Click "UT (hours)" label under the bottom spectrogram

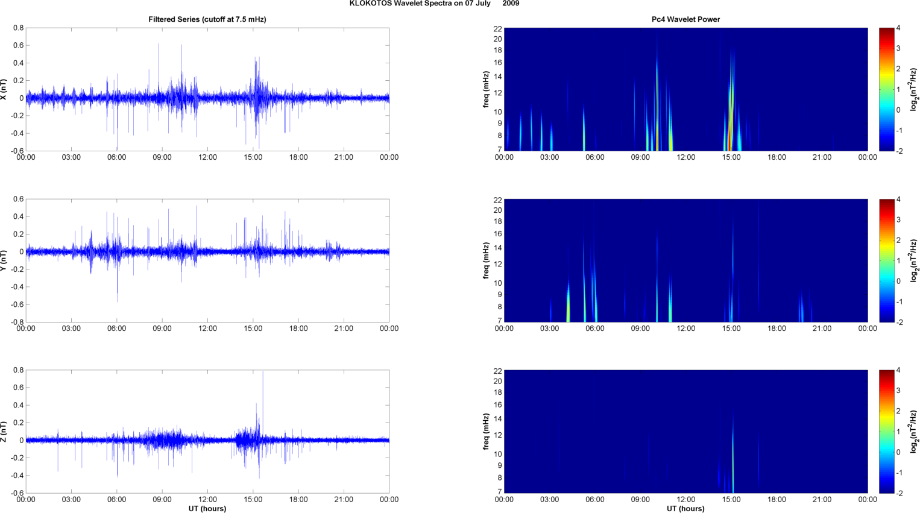685,509
